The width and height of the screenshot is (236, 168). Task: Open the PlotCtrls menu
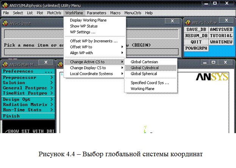click(54, 13)
